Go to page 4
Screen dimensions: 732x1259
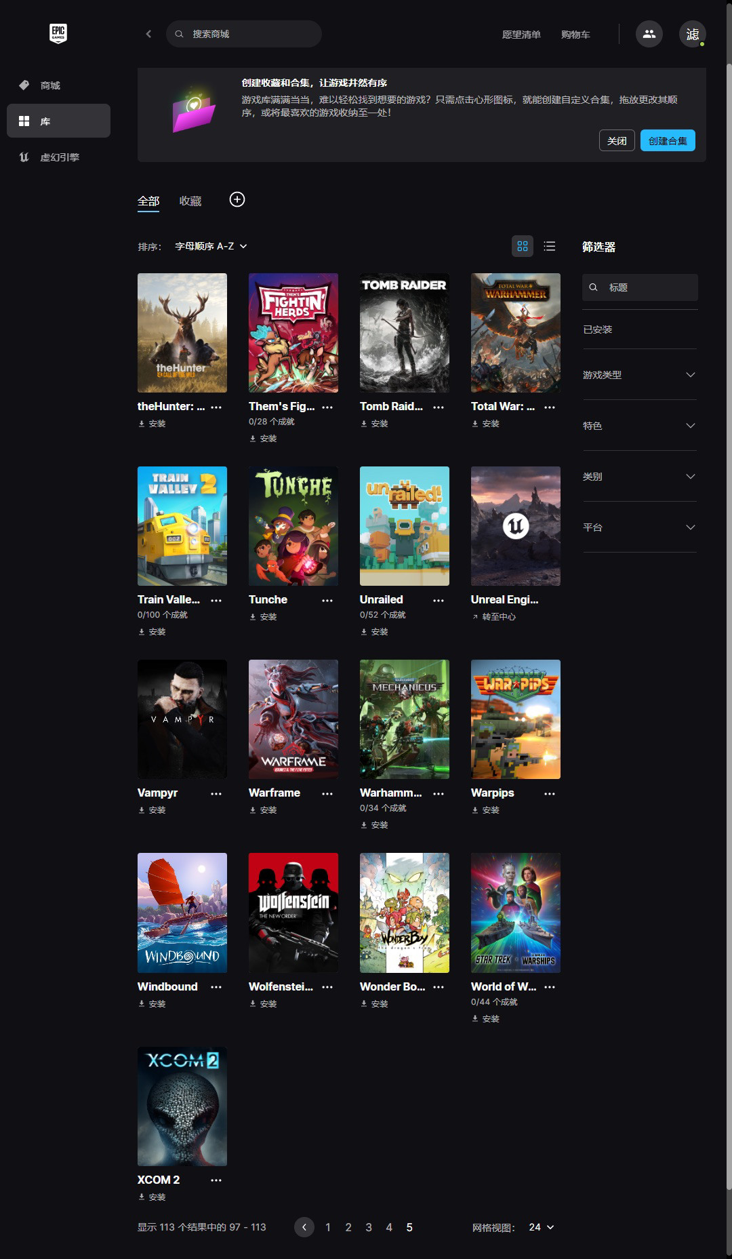[389, 1227]
